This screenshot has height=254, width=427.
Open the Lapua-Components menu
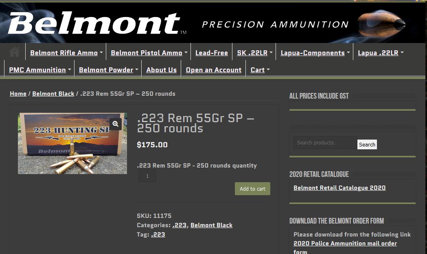(x=315, y=53)
